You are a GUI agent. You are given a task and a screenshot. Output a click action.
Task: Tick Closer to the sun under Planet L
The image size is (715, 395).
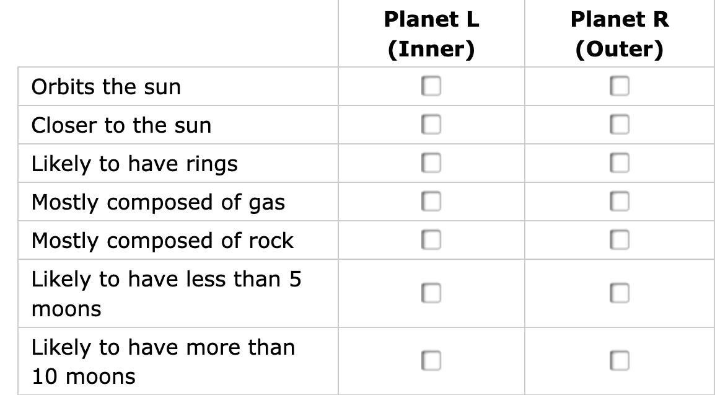click(431, 125)
